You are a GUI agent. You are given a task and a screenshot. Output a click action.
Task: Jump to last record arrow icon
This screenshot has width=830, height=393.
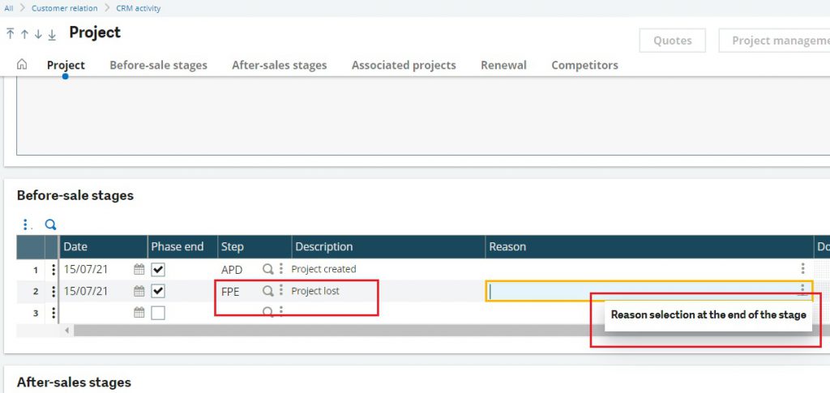pos(52,34)
